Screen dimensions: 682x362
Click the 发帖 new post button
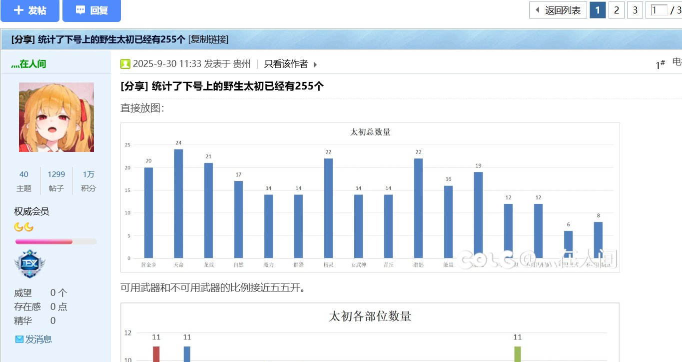(x=29, y=10)
